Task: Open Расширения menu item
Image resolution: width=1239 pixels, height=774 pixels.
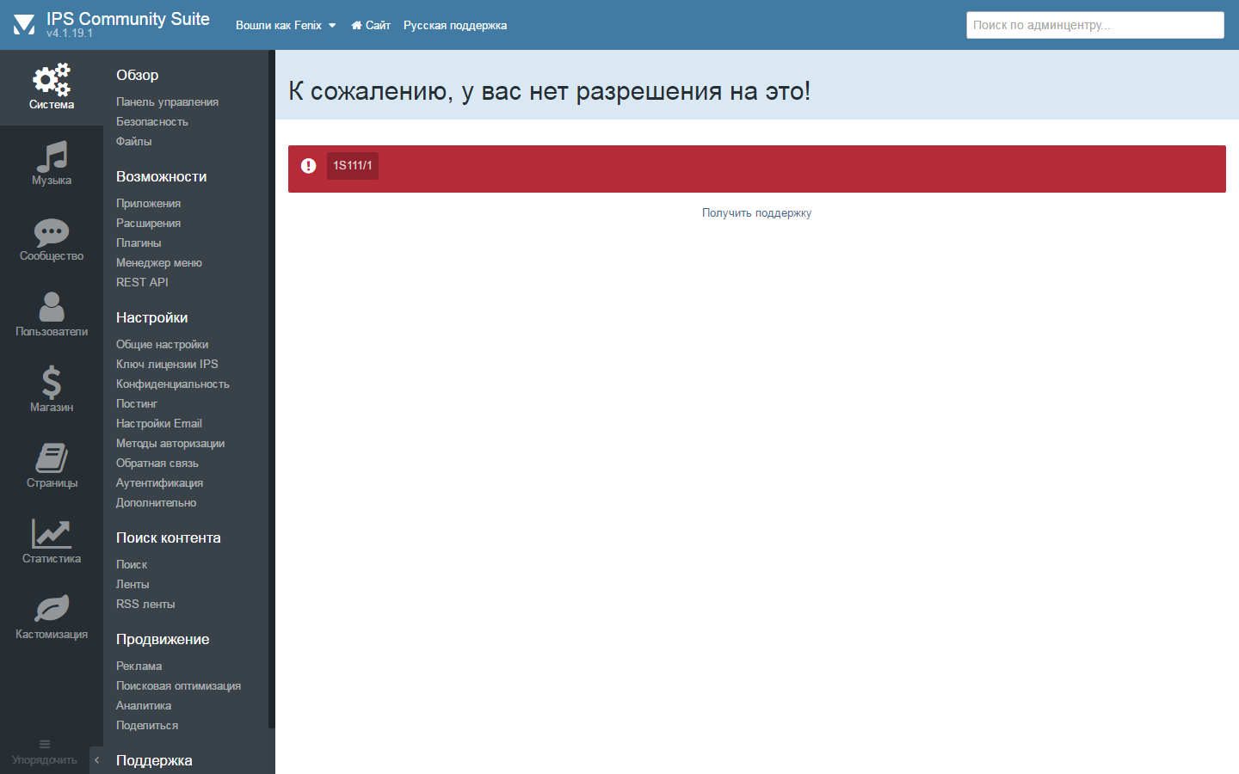Action: click(149, 223)
